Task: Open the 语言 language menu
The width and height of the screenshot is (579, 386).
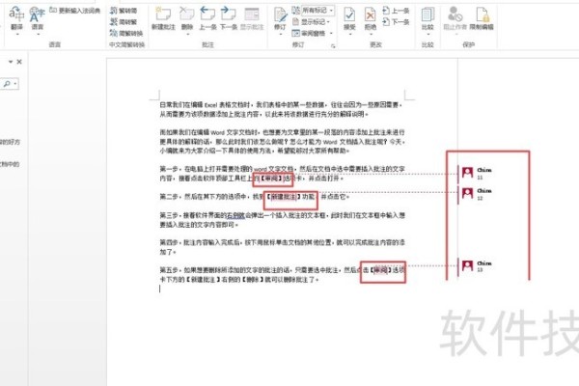Action: [x=38, y=19]
